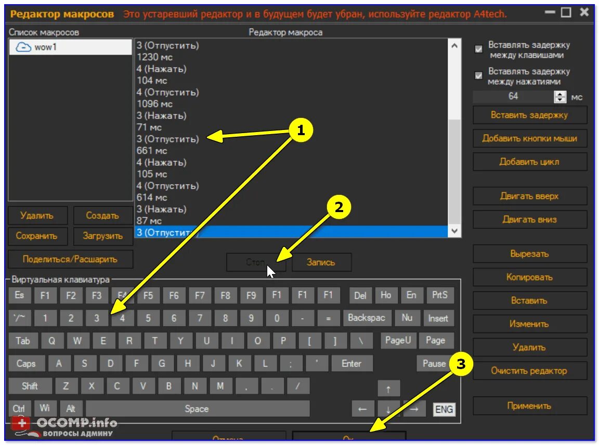599x445 pixels.
Task: Click virtual key Backspac
Action: pos(367,318)
